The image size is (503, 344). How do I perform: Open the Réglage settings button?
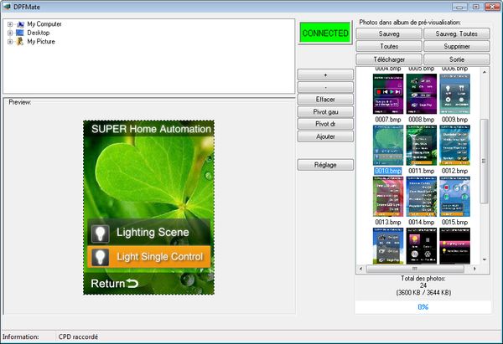pos(325,165)
